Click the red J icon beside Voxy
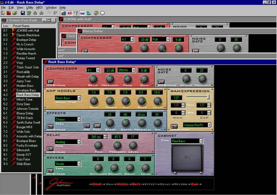The height and width of the screenshot is (195, 277). click(x=14, y=63)
